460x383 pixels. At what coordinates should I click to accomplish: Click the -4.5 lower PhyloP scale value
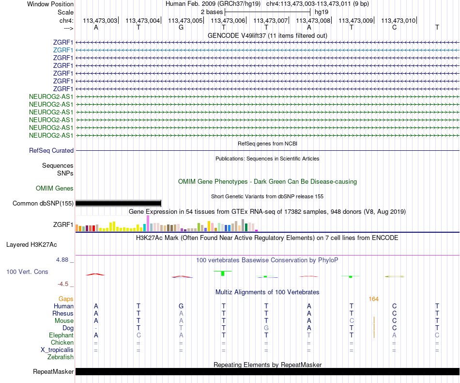(x=63, y=284)
